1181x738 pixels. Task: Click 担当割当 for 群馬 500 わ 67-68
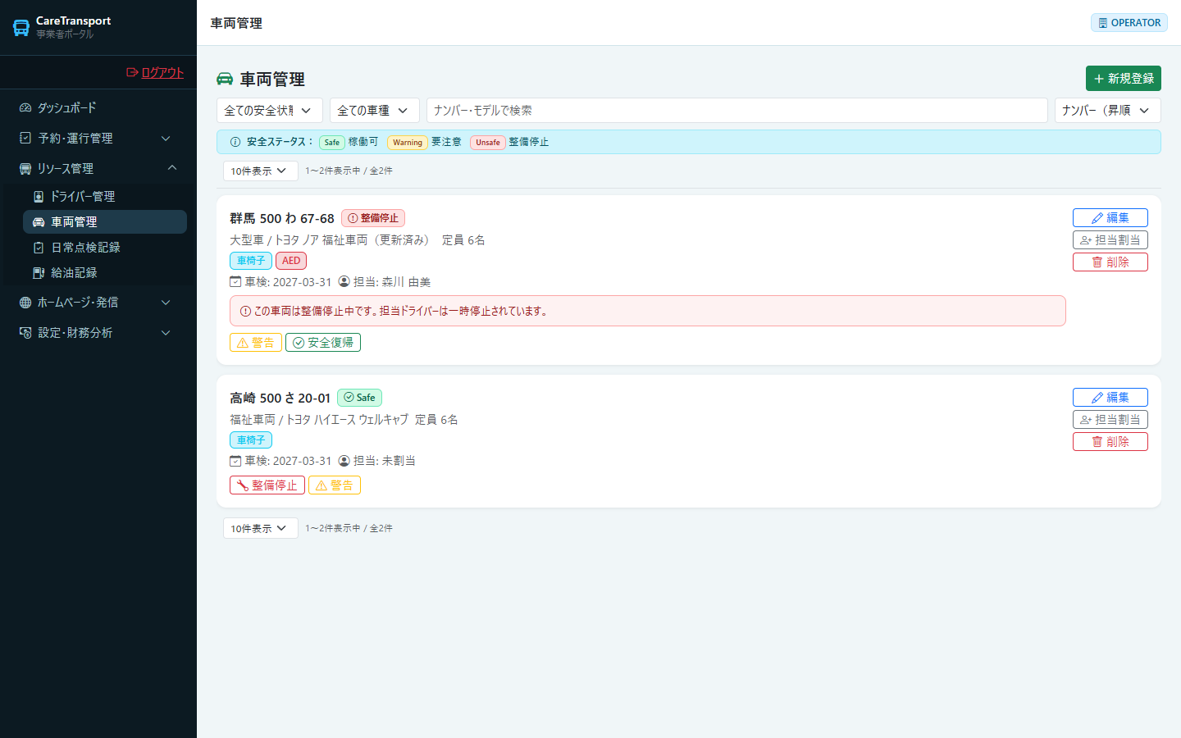click(x=1110, y=239)
